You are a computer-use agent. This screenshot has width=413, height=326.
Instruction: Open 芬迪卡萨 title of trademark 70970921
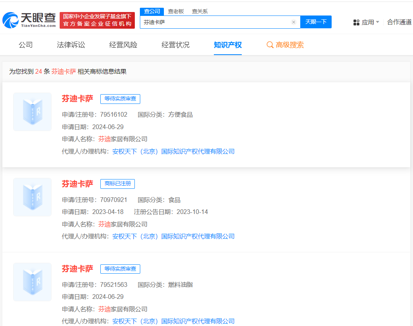[x=77, y=184]
